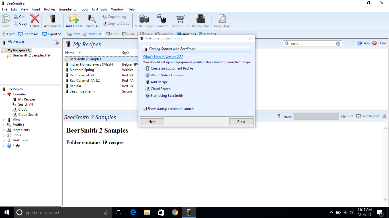
Task: Open Google Chrome from the taskbar
Action: coord(175,212)
